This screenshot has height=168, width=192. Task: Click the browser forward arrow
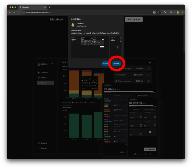[14, 13]
